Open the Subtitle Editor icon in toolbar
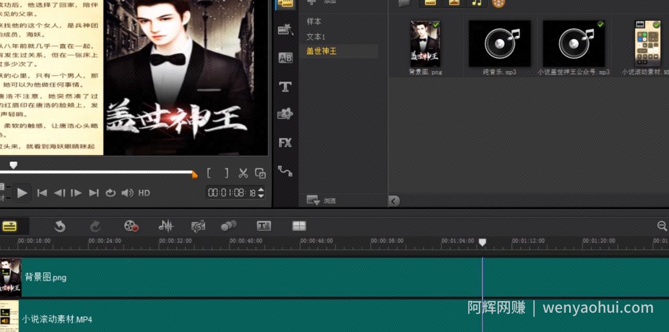 [264, 226]
